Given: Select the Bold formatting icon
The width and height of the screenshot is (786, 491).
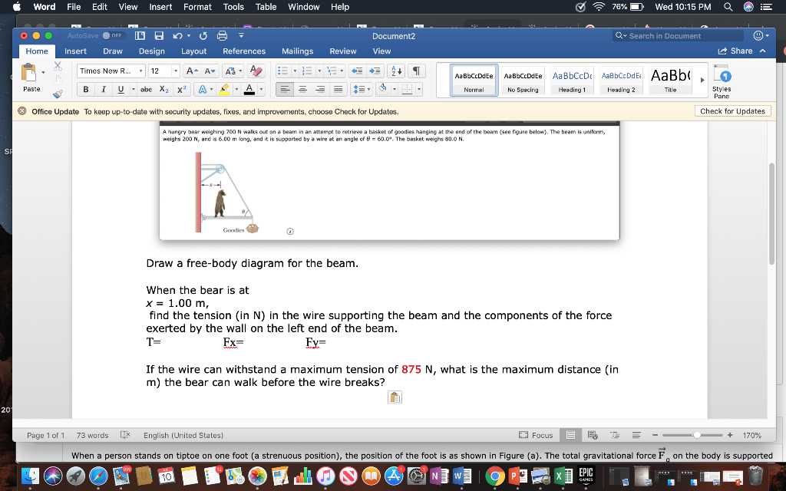Looking at the screenshot, I should click(85, 89).
